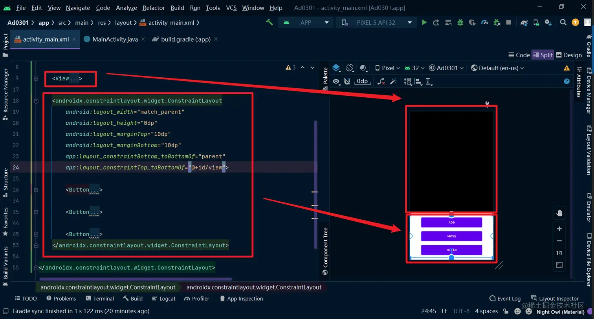Screen dimensions: 594x319
Task: Open the Profile app gauge icon
Action: pyautogui.click(x=484, y=23)
